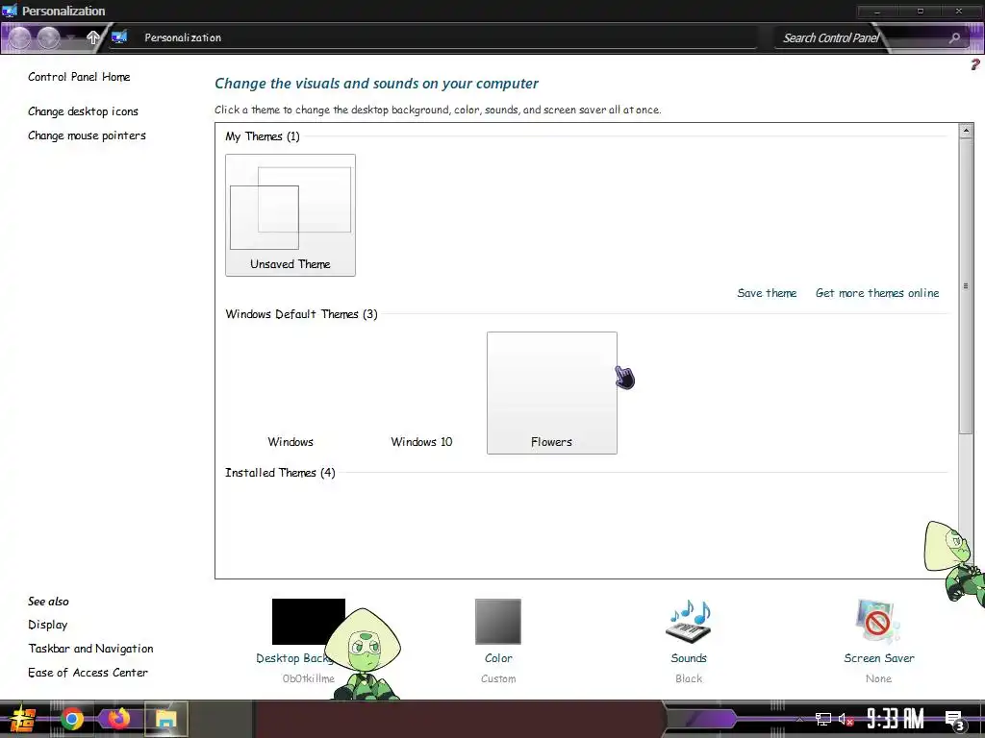Click the themes list vertical scrollbar thumb

966,285
